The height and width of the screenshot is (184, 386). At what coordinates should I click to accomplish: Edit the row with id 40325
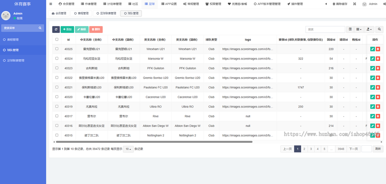pos(372,49)
